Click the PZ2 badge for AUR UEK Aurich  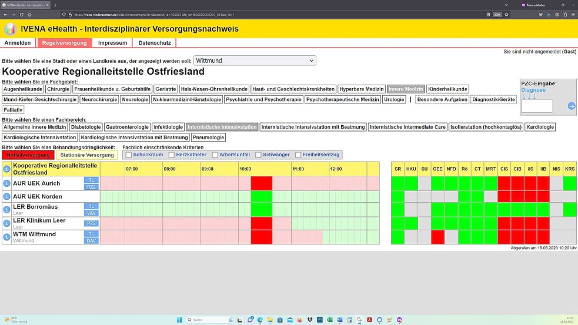[x=91, y=187]
